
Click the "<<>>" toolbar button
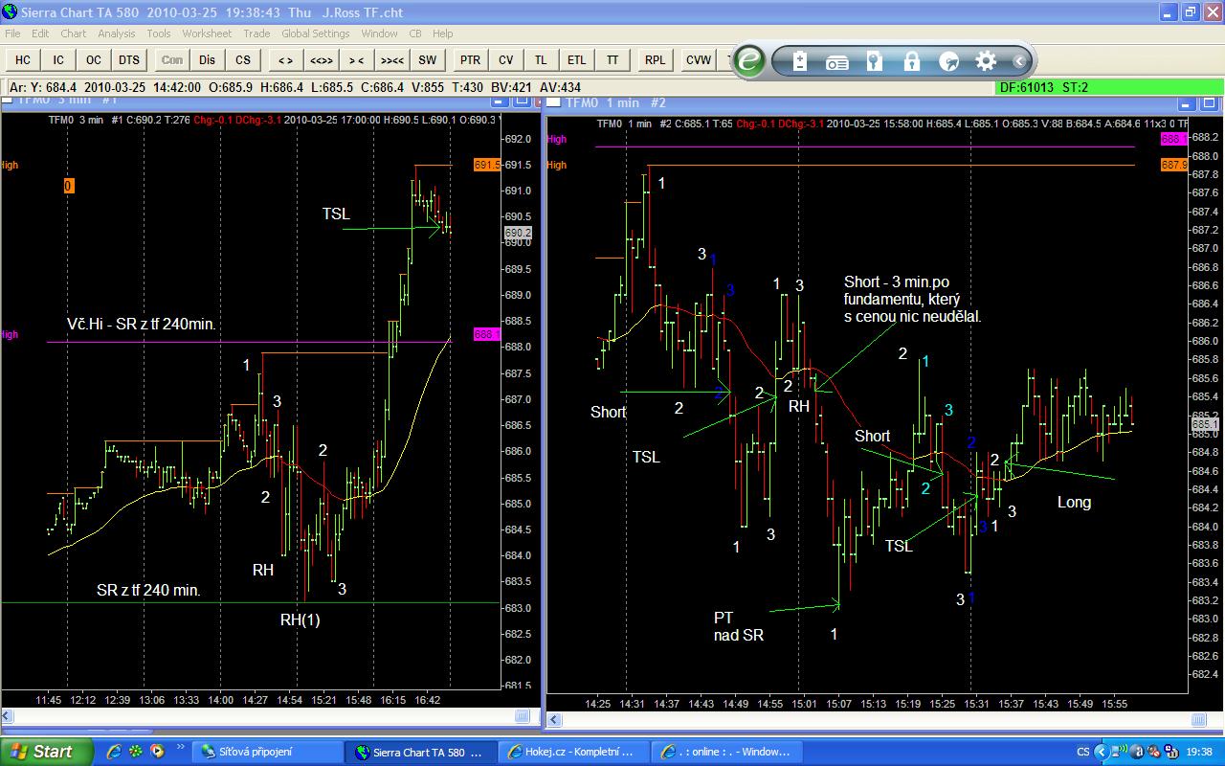pyautogui.click(x=321, y=59)
